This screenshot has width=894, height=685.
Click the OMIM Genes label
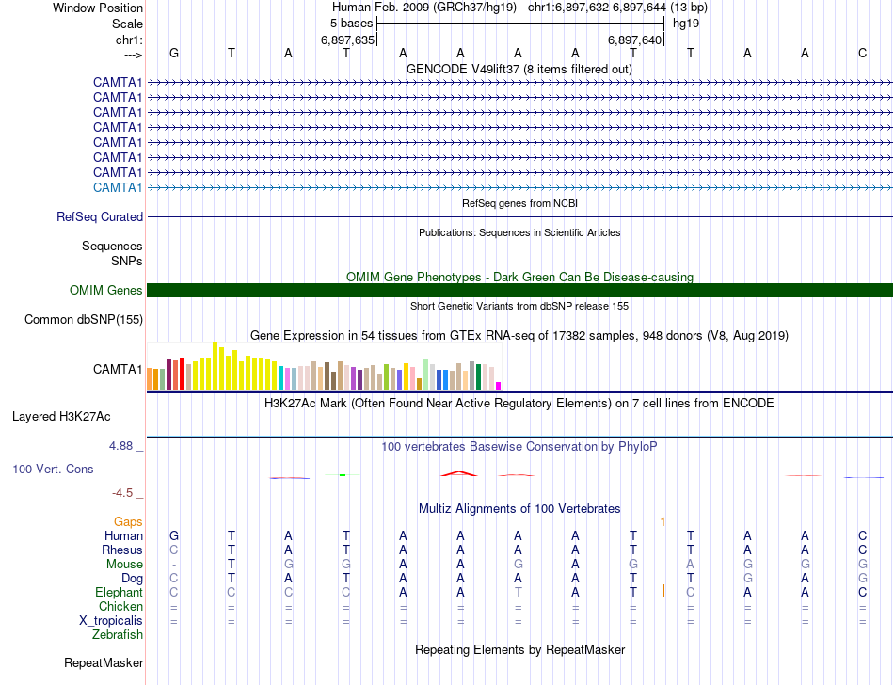[x=105, y=290]
